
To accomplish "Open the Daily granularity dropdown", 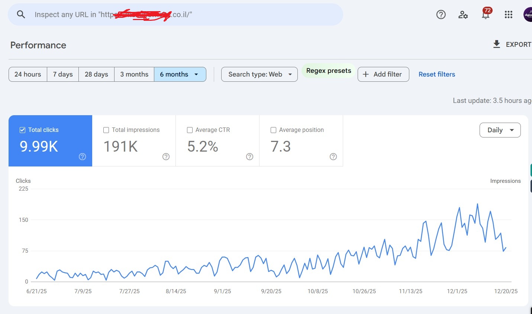I will click(500, 130).
